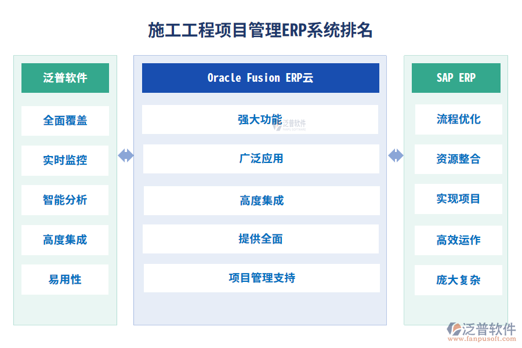Click the 泛普软件 logo icon at bottom right
The width and height of the screenshot is (522, 348).
tap(454, 329)
